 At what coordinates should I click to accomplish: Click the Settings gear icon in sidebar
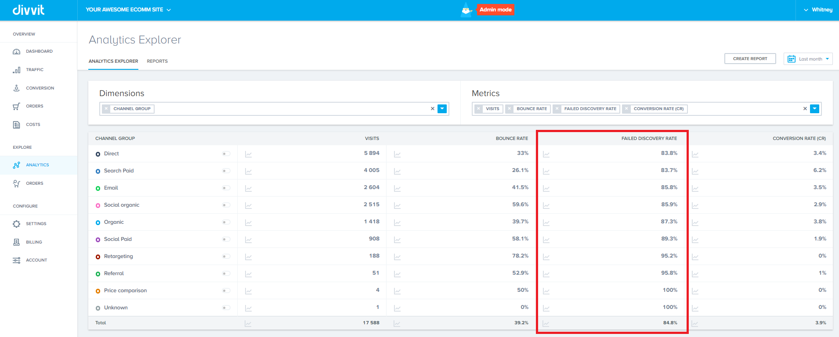(17, 224)
